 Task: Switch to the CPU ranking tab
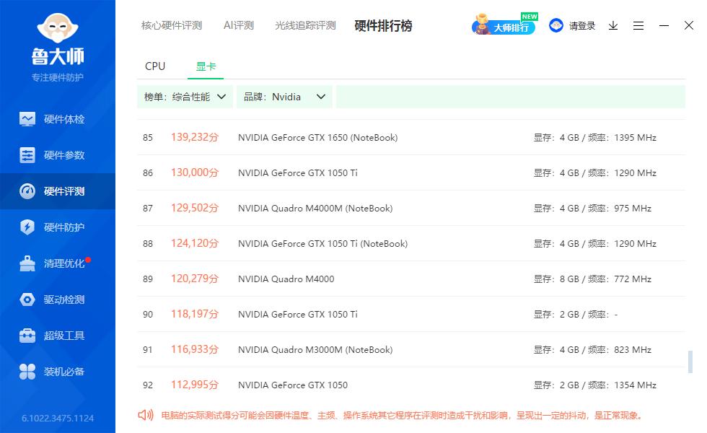(154, 66)
